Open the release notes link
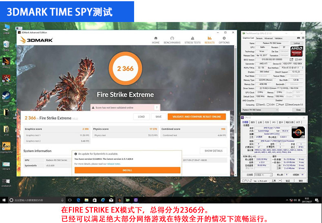 point(114,164)
